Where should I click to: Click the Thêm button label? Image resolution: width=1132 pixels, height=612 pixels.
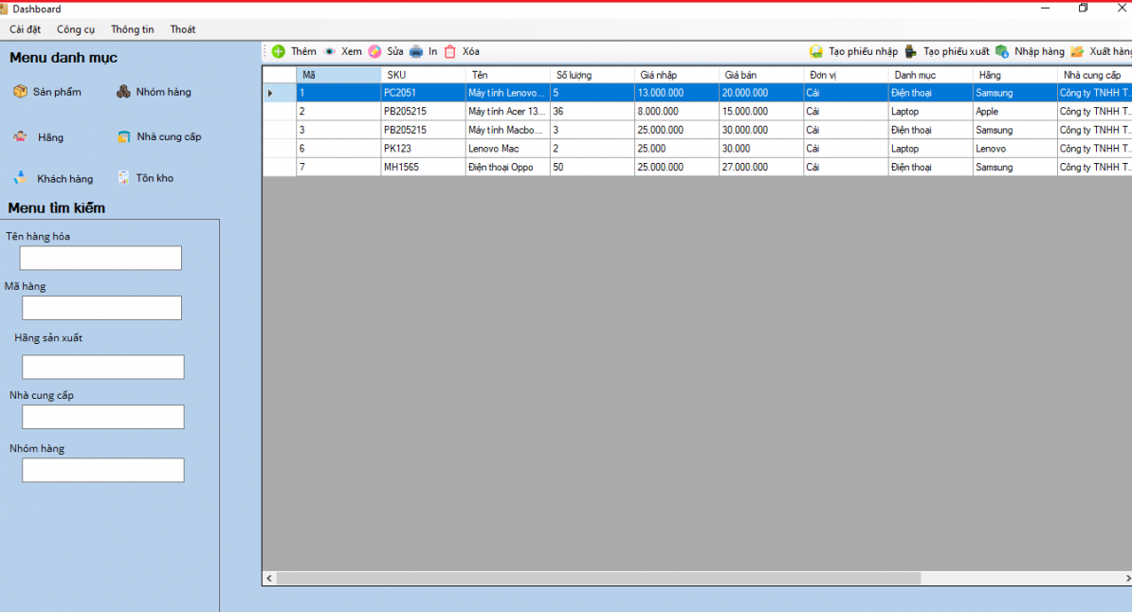(304, 51)
